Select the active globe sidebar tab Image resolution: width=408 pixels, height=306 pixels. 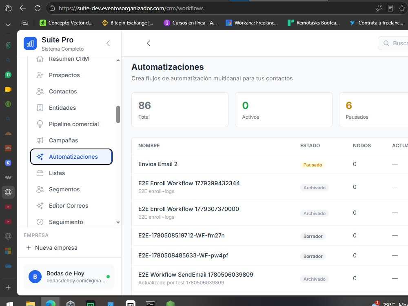pos(8,192)
